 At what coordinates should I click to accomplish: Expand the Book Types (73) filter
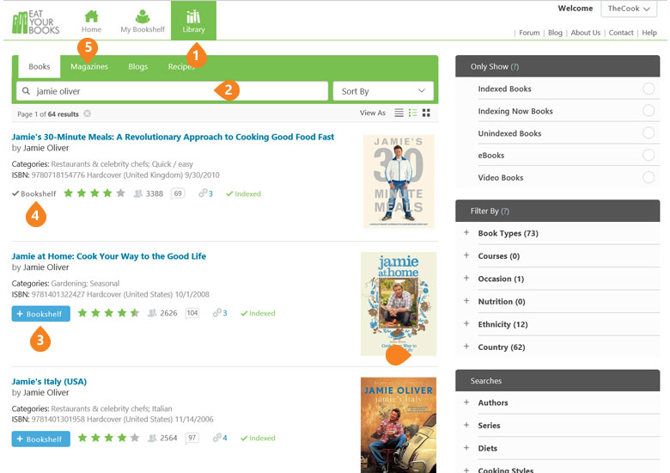[x=466, y=233]
